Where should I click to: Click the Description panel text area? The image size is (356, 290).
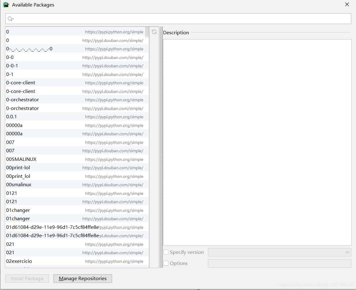[257, 142]
